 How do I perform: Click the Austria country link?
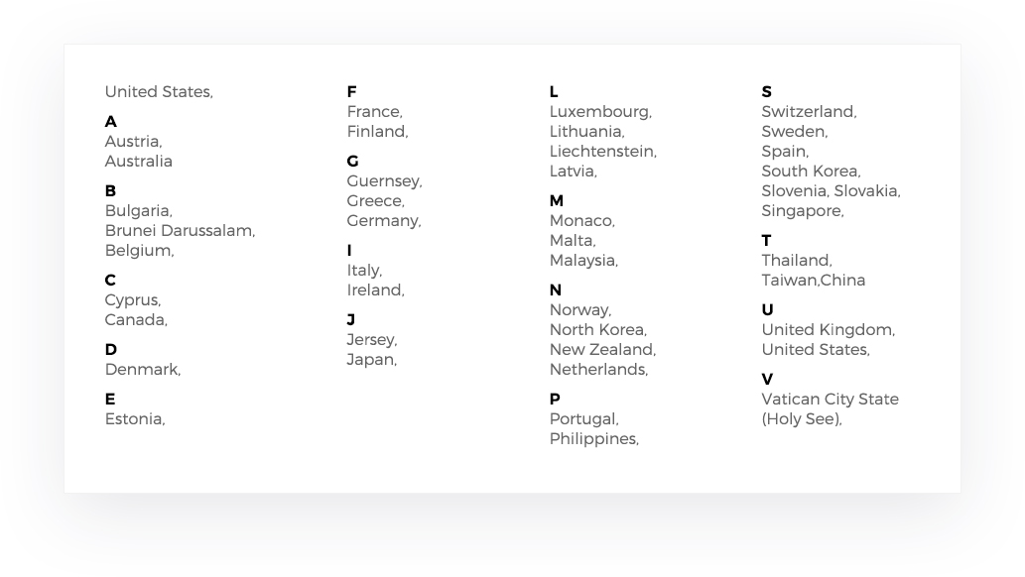pos(132,142)
